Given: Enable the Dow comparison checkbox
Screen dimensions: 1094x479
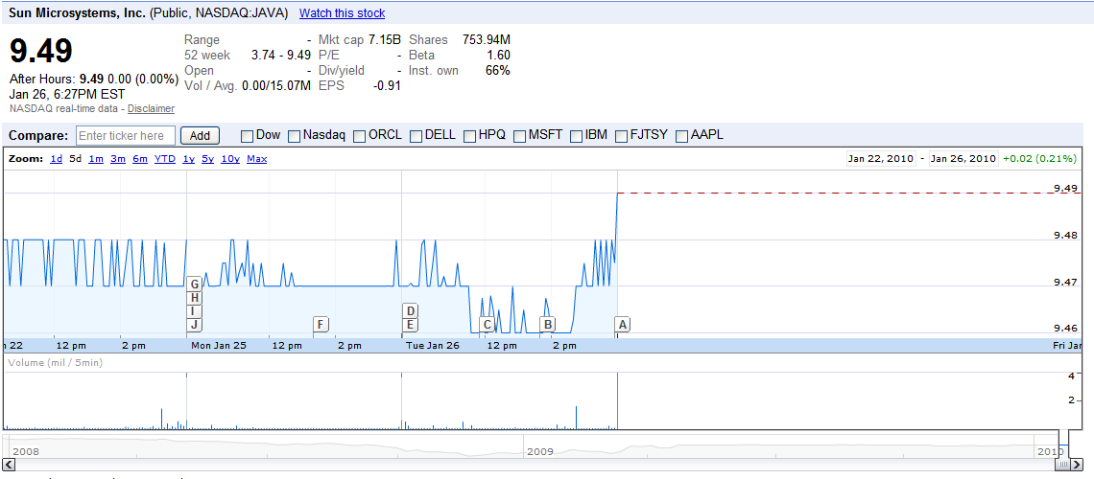Looking at the screenshot, I should coord(247,136).
